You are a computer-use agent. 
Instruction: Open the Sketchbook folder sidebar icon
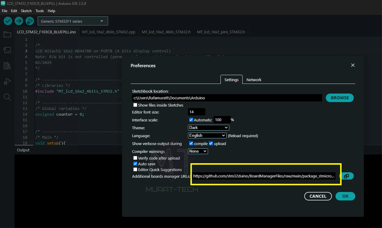[x=7, y=34]
